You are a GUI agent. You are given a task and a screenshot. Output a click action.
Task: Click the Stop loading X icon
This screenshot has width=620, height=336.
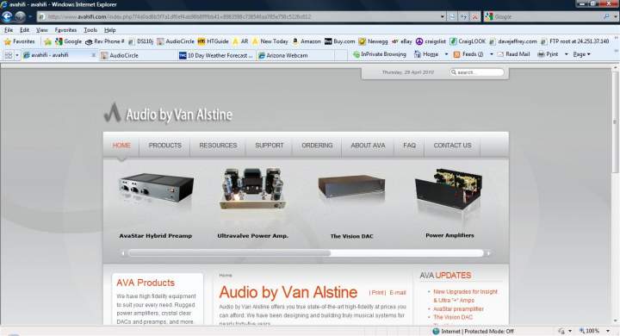[474, 16]
